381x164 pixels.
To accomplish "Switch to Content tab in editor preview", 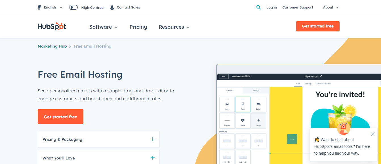I will [x=230, y=90].
